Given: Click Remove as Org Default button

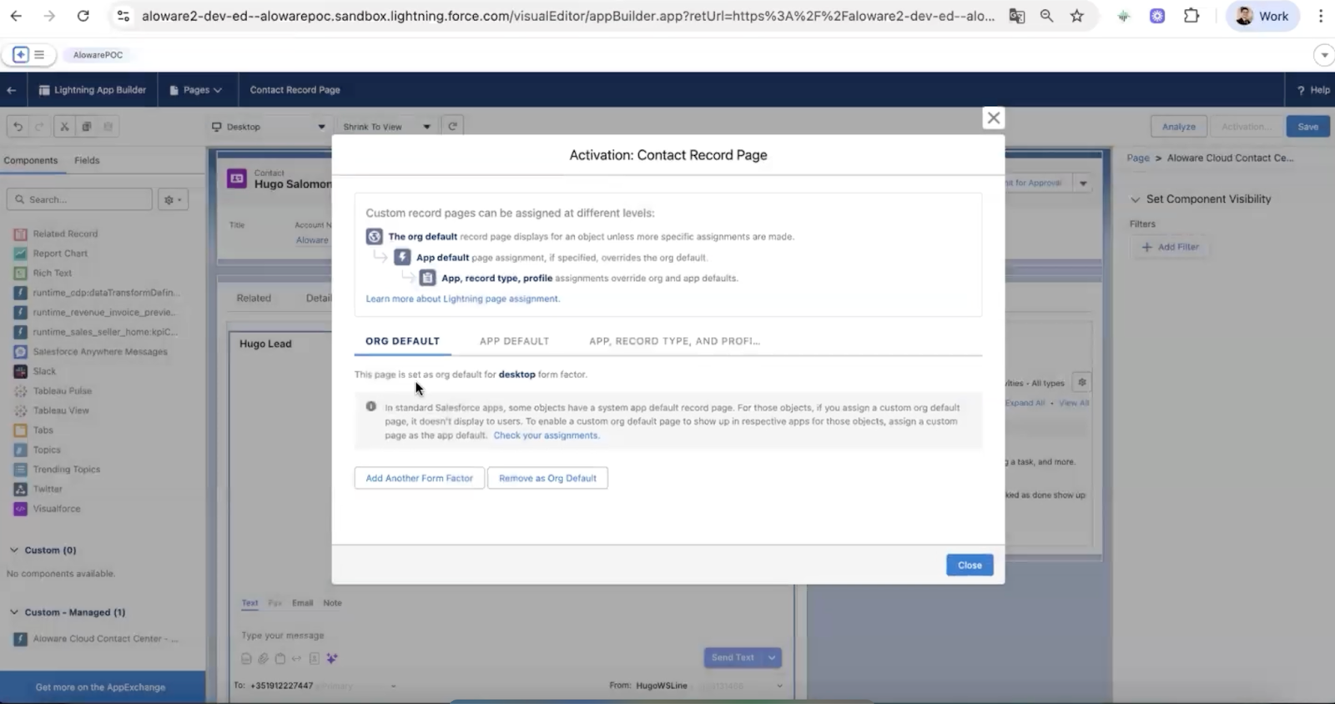Looking at the screenshot, I should (547, 478).
